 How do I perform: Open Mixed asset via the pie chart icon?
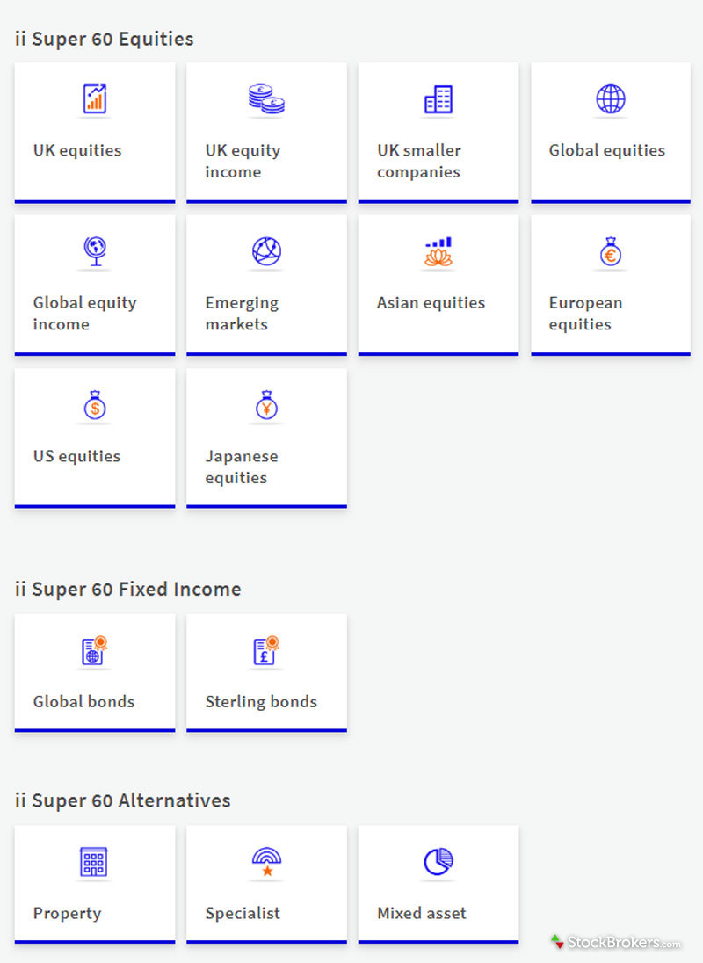438,863
